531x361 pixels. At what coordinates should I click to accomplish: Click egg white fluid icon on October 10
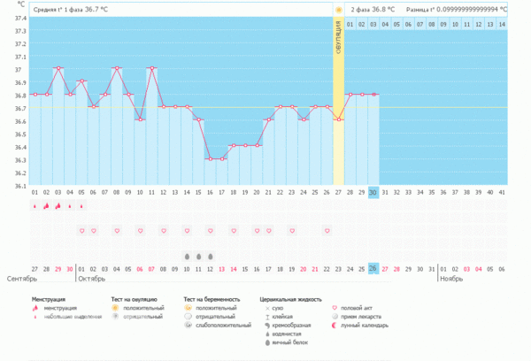click(187, 256)
